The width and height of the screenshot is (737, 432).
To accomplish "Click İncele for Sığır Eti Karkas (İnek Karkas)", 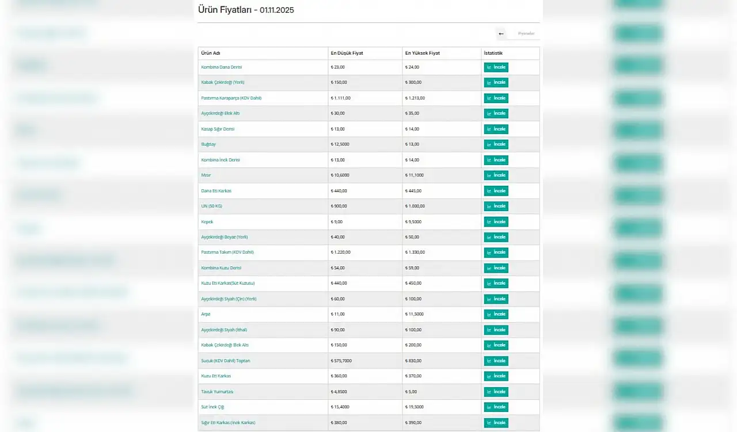I will click(496, 423).
